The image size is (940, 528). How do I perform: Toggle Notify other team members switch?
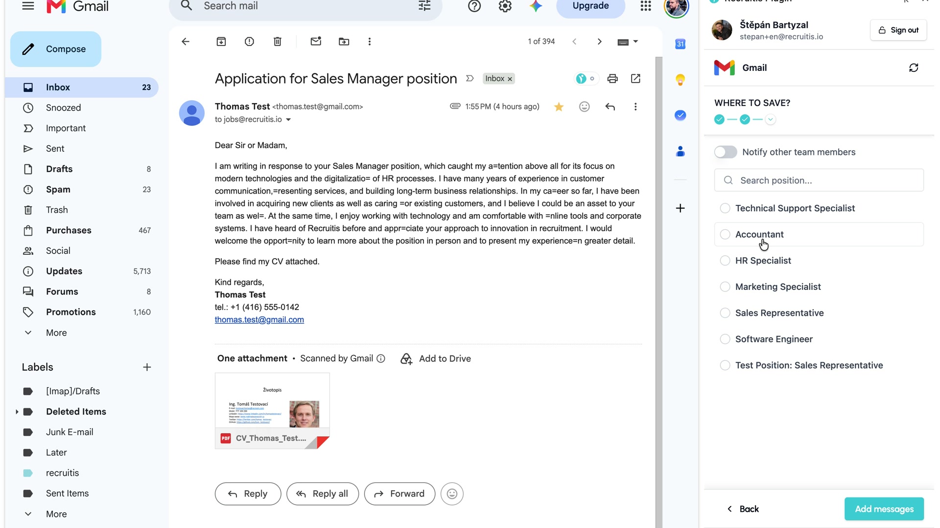[725, 152]
